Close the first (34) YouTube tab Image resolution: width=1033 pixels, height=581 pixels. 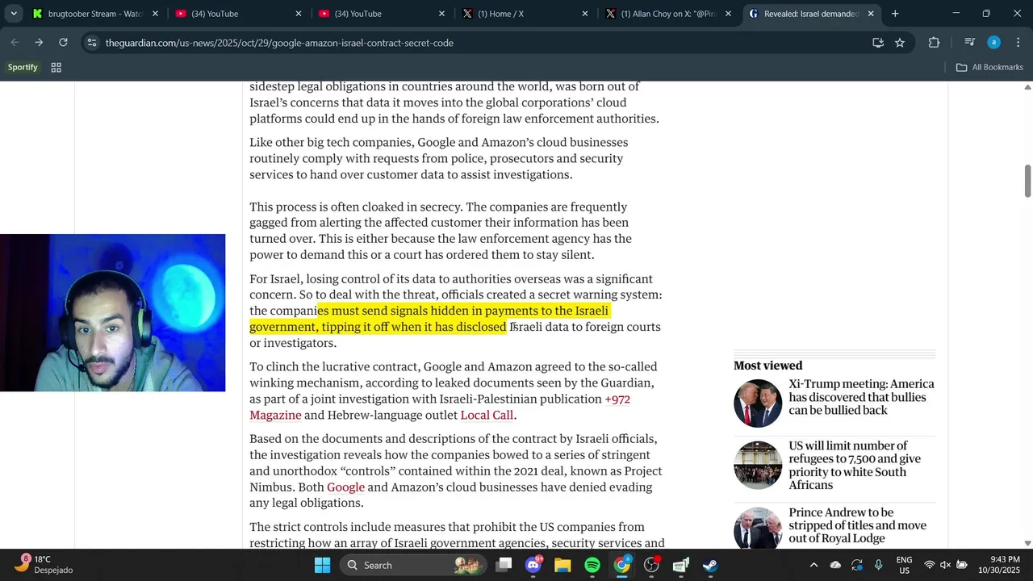coord(298,14)
